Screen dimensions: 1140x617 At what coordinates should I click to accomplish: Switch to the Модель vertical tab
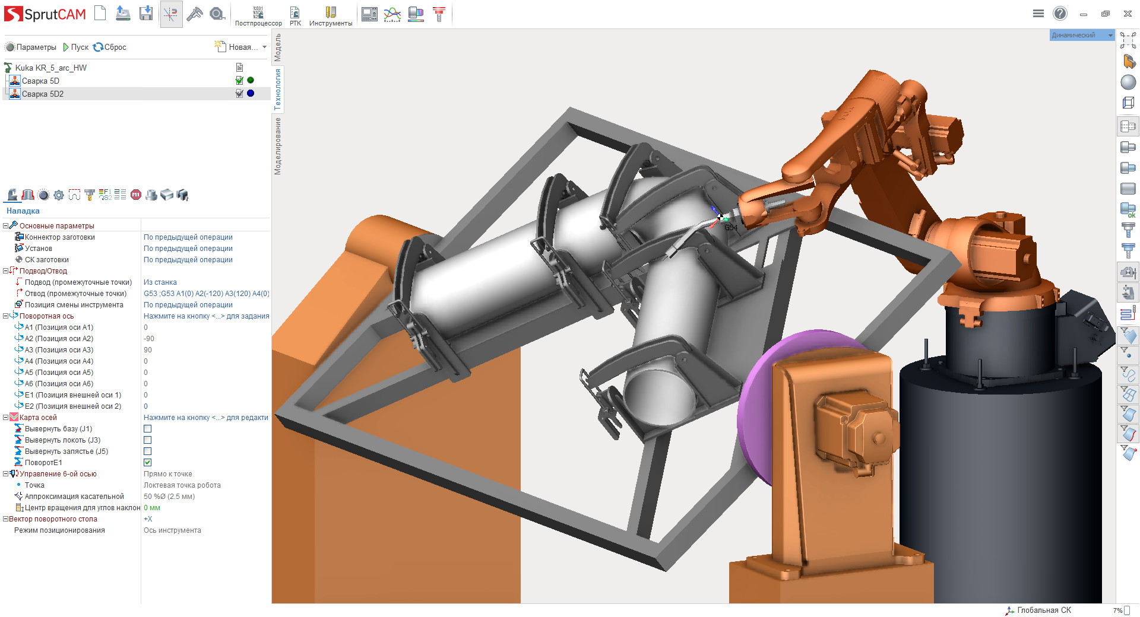277,47
